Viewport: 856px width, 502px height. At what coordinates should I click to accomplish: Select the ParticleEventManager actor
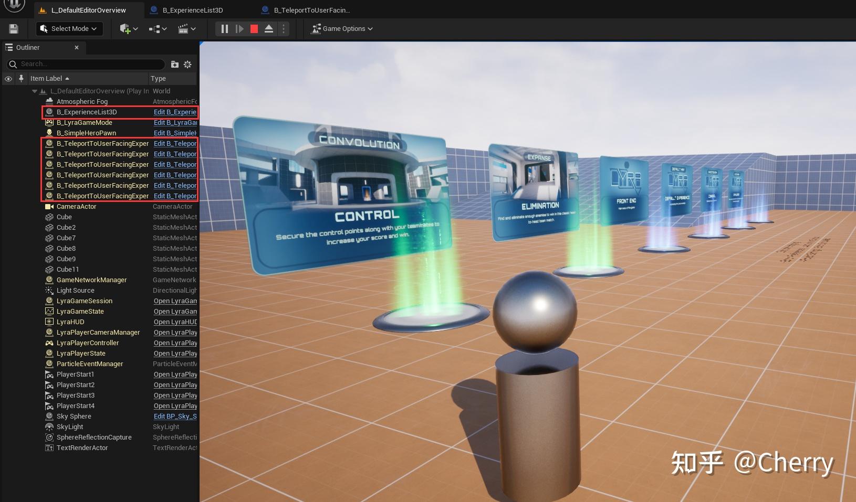tap(90, 364)
